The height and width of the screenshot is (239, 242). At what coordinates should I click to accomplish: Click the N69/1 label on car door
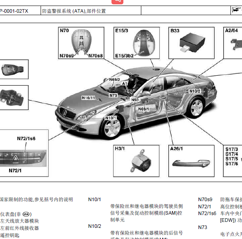pos(144,109)
